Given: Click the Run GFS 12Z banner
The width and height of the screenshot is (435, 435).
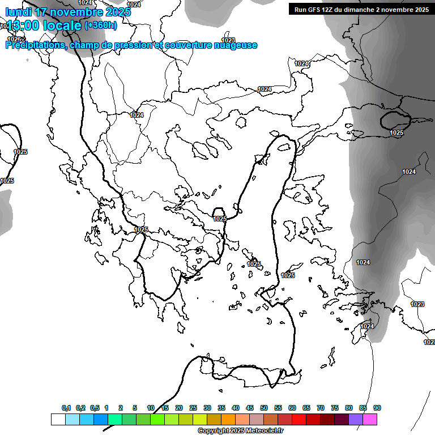Looking at the screenshot, I should [361, 9].
